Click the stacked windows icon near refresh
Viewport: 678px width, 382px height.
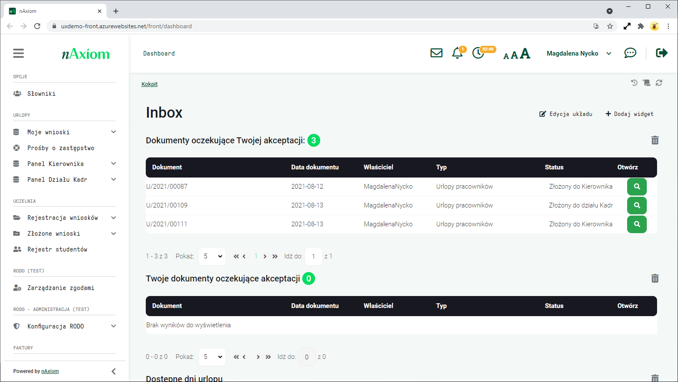(647, 83)
